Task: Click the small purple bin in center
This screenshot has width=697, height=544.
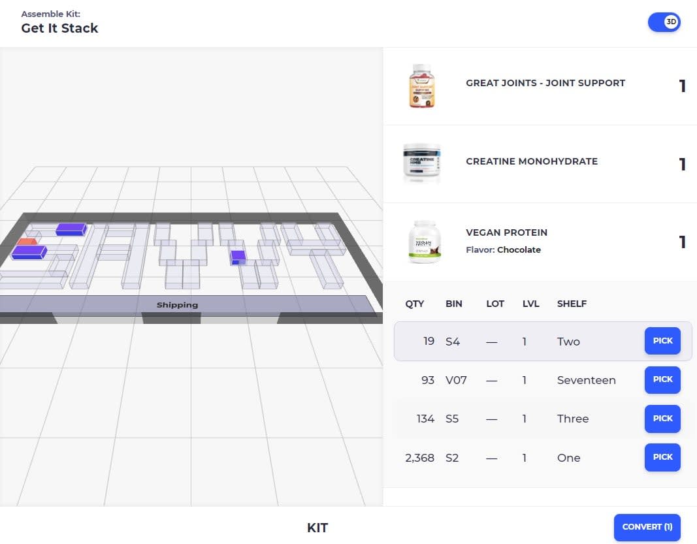Action: (x=238, y=257)
